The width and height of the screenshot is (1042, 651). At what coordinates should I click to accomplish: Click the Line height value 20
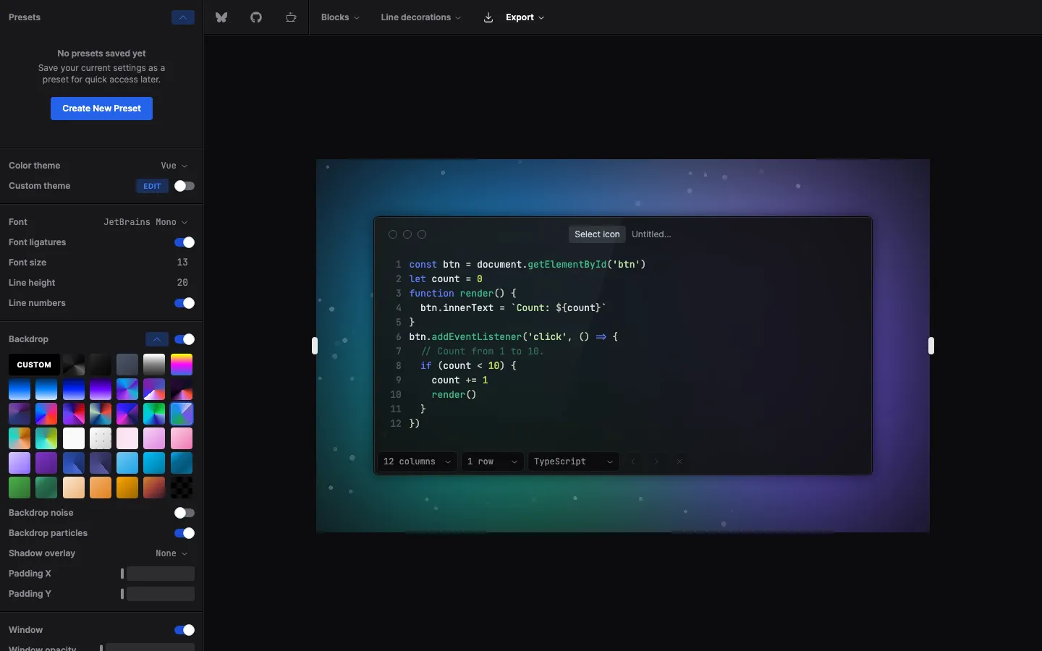[182, 283]
